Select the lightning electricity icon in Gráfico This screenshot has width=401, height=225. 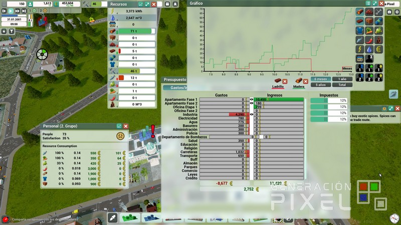pos(360,49)
